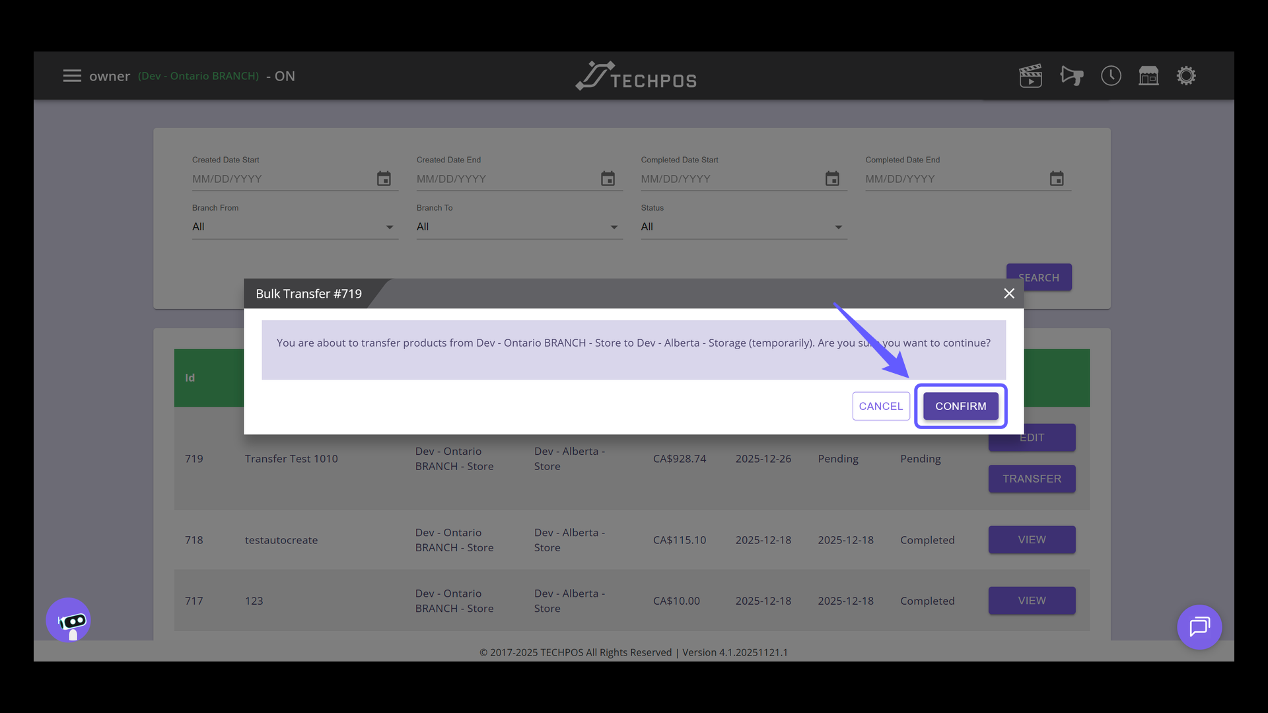1268x713 pixels.
Task: Open the Status filter dropdown
Action: [837, 226]
